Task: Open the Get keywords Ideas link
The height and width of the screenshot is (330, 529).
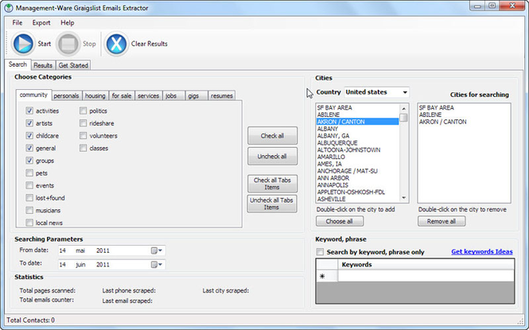Action: click(482, 251)
